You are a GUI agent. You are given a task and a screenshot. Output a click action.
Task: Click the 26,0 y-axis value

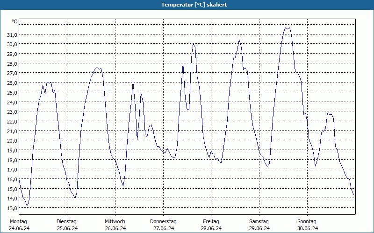pos(12,83)
